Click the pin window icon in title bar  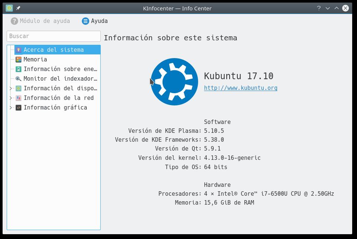(18, 8)
